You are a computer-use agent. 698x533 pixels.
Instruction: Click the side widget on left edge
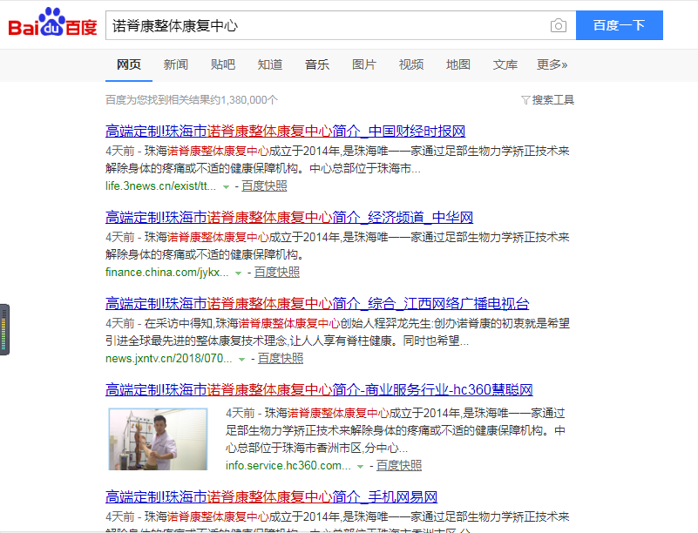pyautogui.click(x=4, y=330)
